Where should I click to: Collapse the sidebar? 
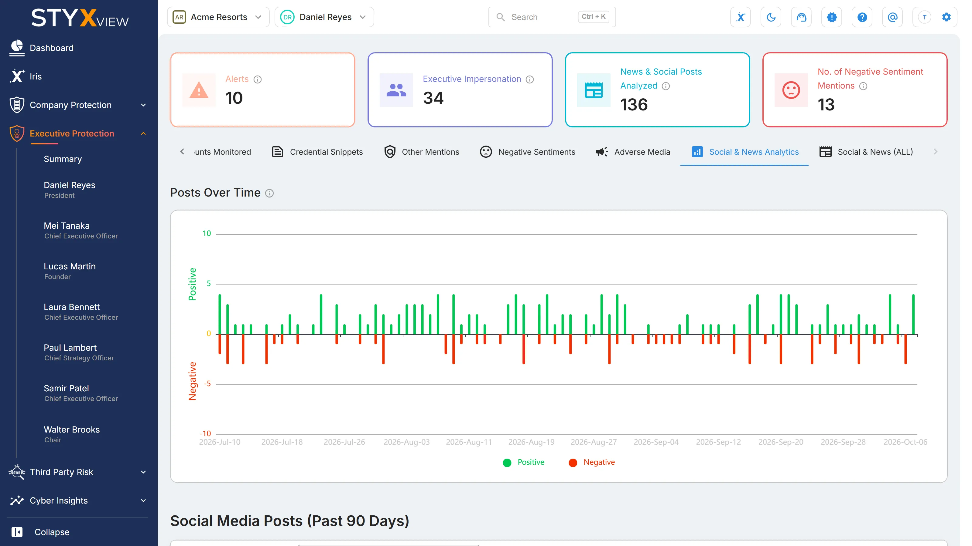click(41, 532)
